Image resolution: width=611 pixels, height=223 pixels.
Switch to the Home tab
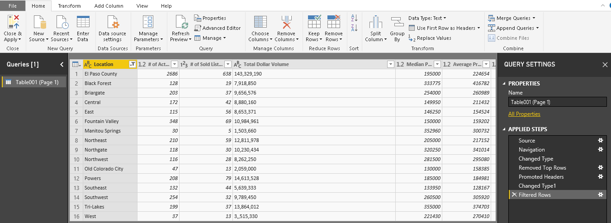[38, 6]
